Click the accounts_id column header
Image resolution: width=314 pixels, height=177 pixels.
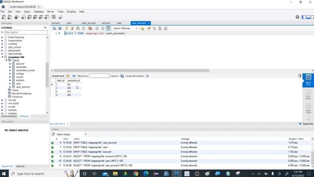pos(74,81)
